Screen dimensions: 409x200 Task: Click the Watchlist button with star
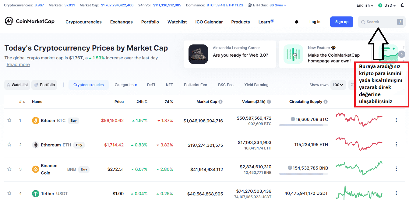tap(17, 85)
